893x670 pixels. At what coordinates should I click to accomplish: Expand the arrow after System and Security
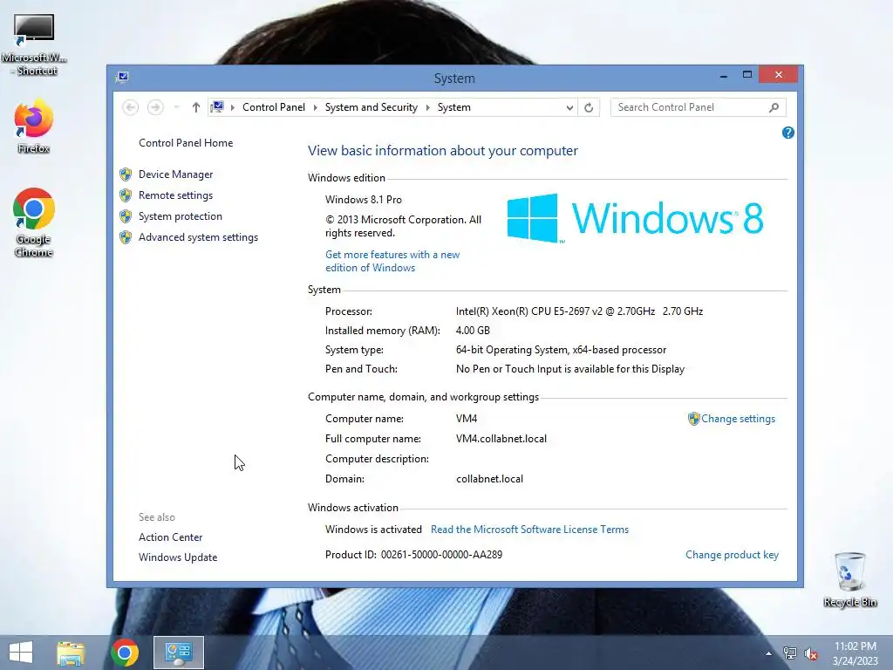tap(427, 107)
